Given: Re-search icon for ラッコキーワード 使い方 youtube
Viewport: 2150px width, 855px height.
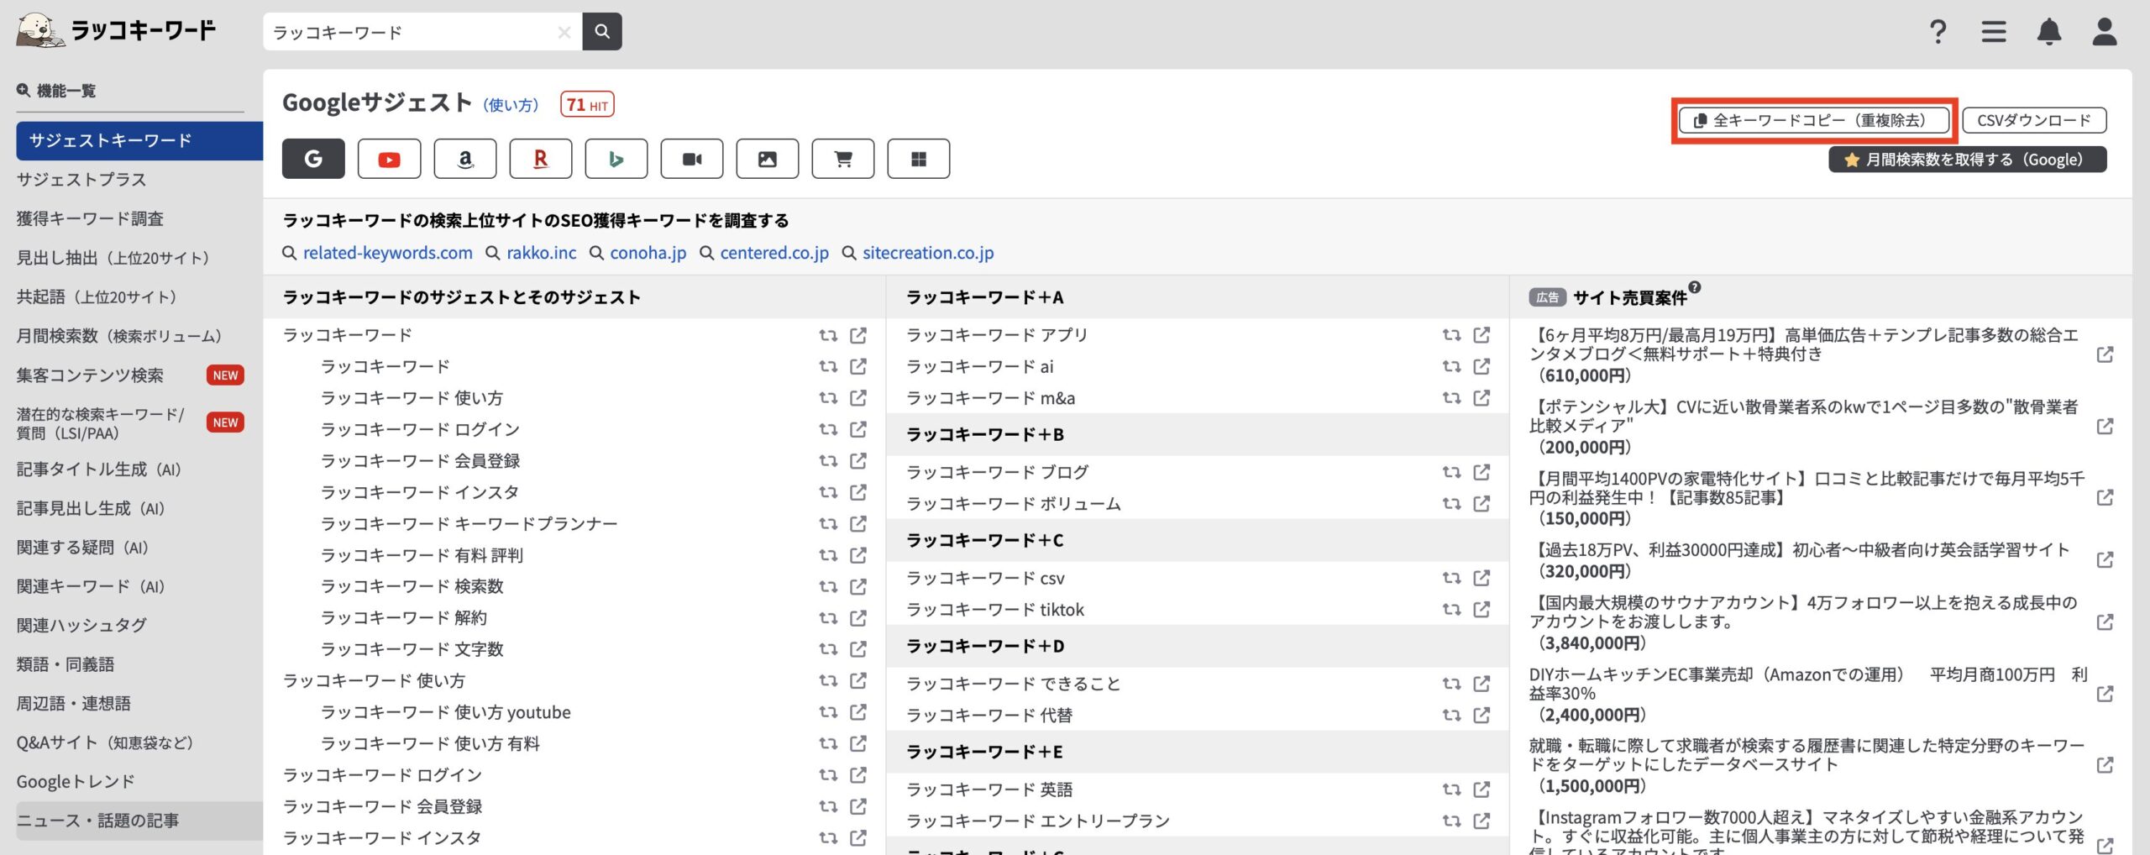Looking at the screenshot, I should pos(828,712).
